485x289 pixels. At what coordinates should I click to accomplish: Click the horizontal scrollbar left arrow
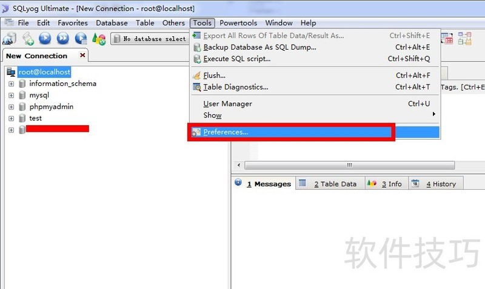point(238,165)
